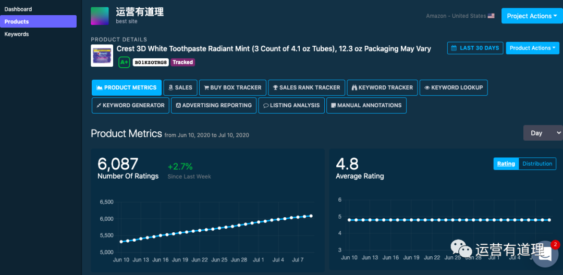Open Buy Box Tracker tab
The width and height of the screenshot is (563, 275).
coord(232,87)
